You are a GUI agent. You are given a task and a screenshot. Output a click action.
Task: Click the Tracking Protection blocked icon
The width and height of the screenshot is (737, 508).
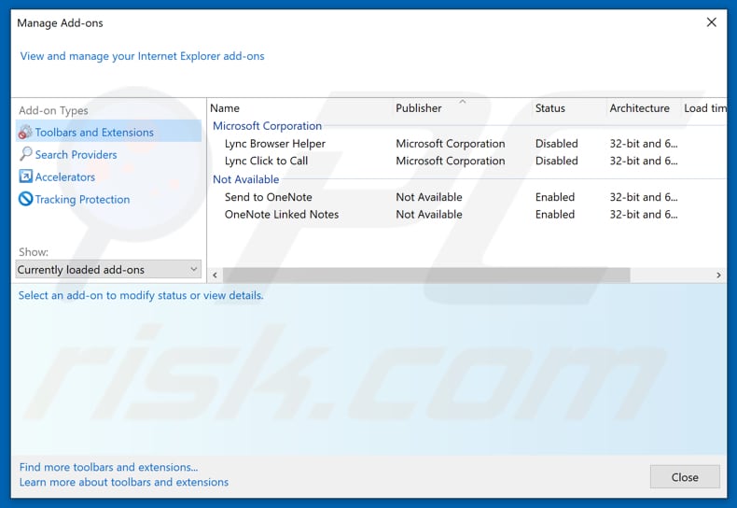[x=25, y=200]
